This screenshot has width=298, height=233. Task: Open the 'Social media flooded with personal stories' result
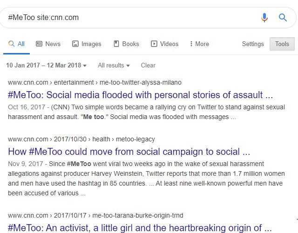click(140, 95)
